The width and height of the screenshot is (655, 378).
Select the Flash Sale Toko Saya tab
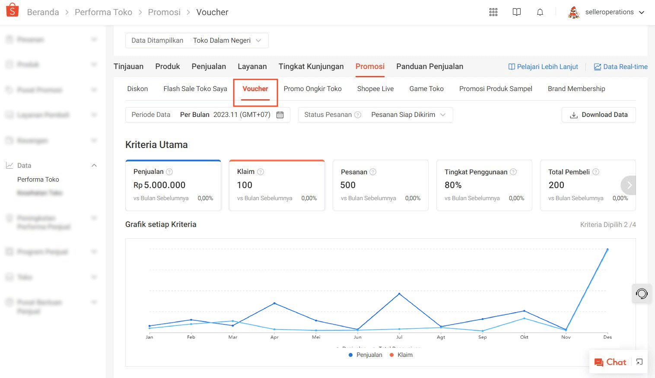click(195, 89)
